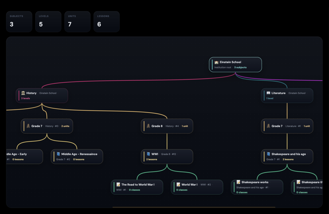
Task: Click the '3 levels' label under History
Action: [25, 98]
